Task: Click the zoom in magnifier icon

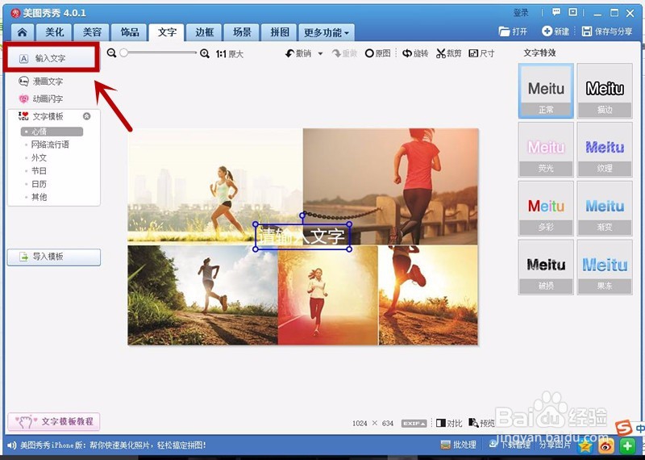Action: pyautogui.click(x=205, y=53)
